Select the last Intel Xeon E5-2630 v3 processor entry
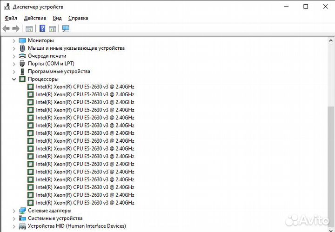 tap(85, 203)
